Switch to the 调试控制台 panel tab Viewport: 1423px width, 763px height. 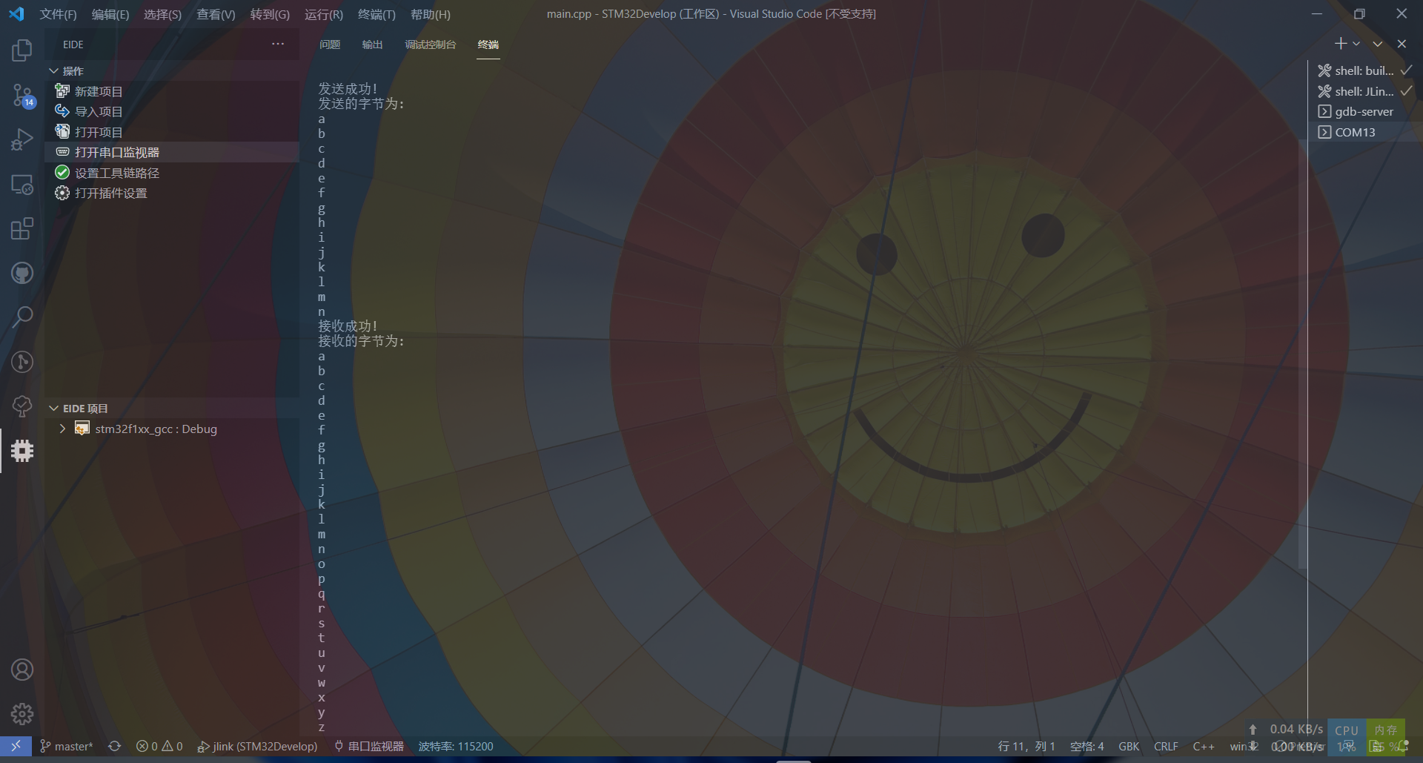[431, 44]
